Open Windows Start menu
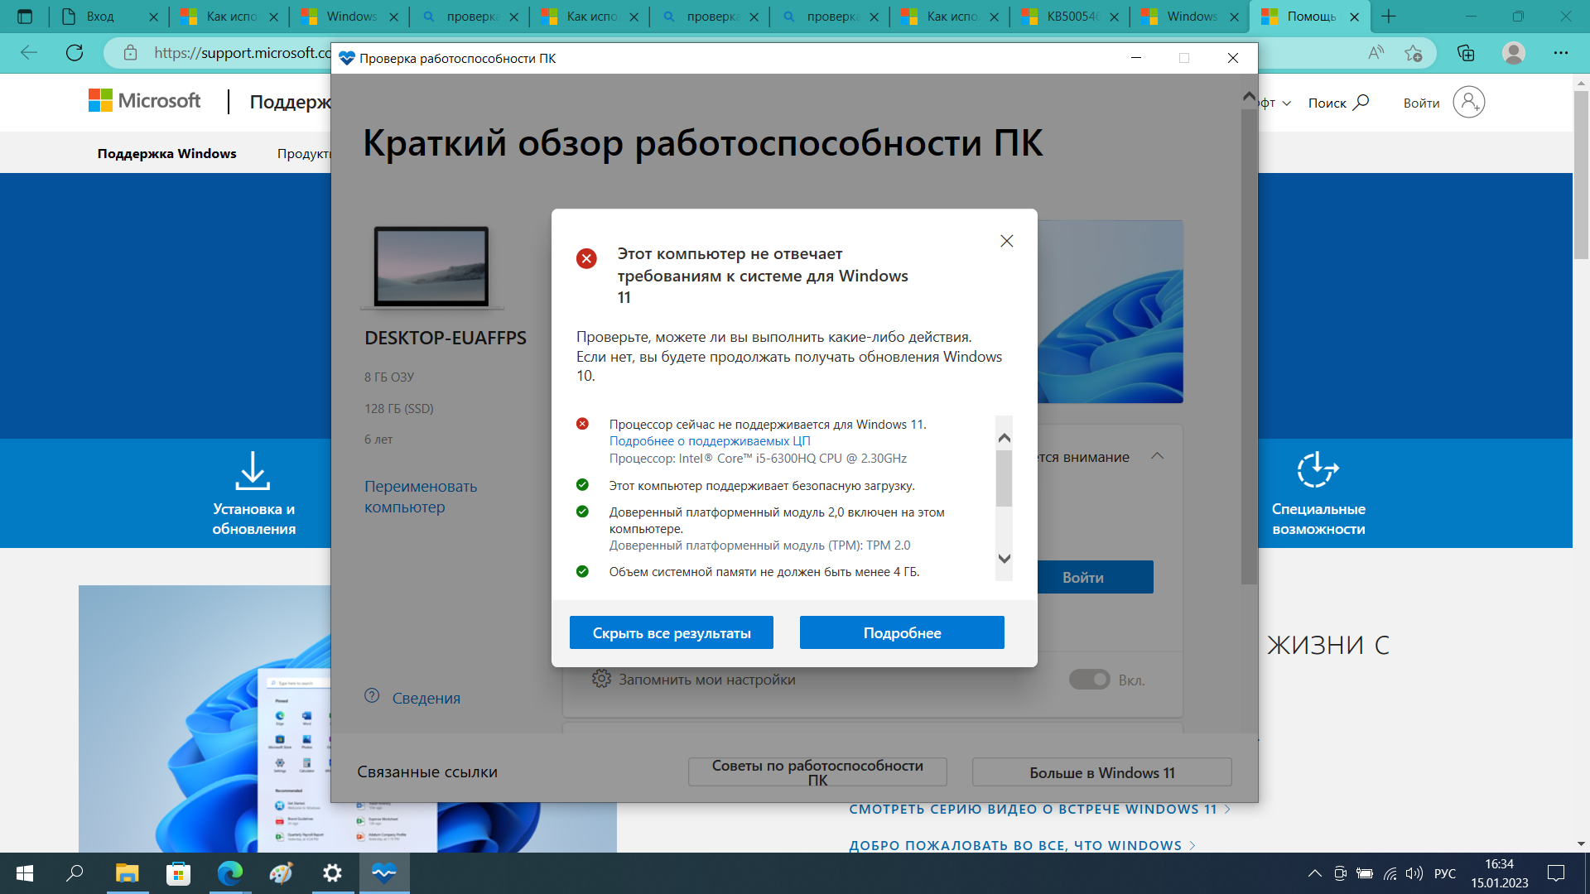The width and height of the screenshot is (1590, 894). 25,873
